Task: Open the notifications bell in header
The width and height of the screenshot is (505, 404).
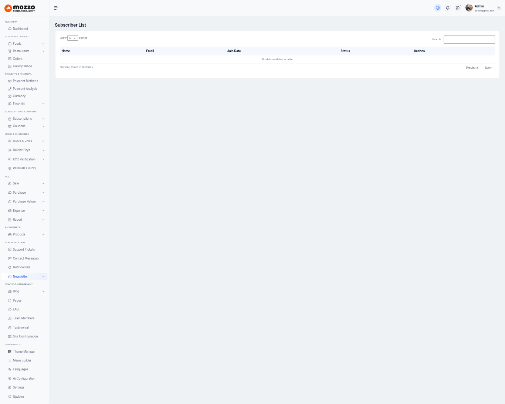Action: tap(448, 8)
